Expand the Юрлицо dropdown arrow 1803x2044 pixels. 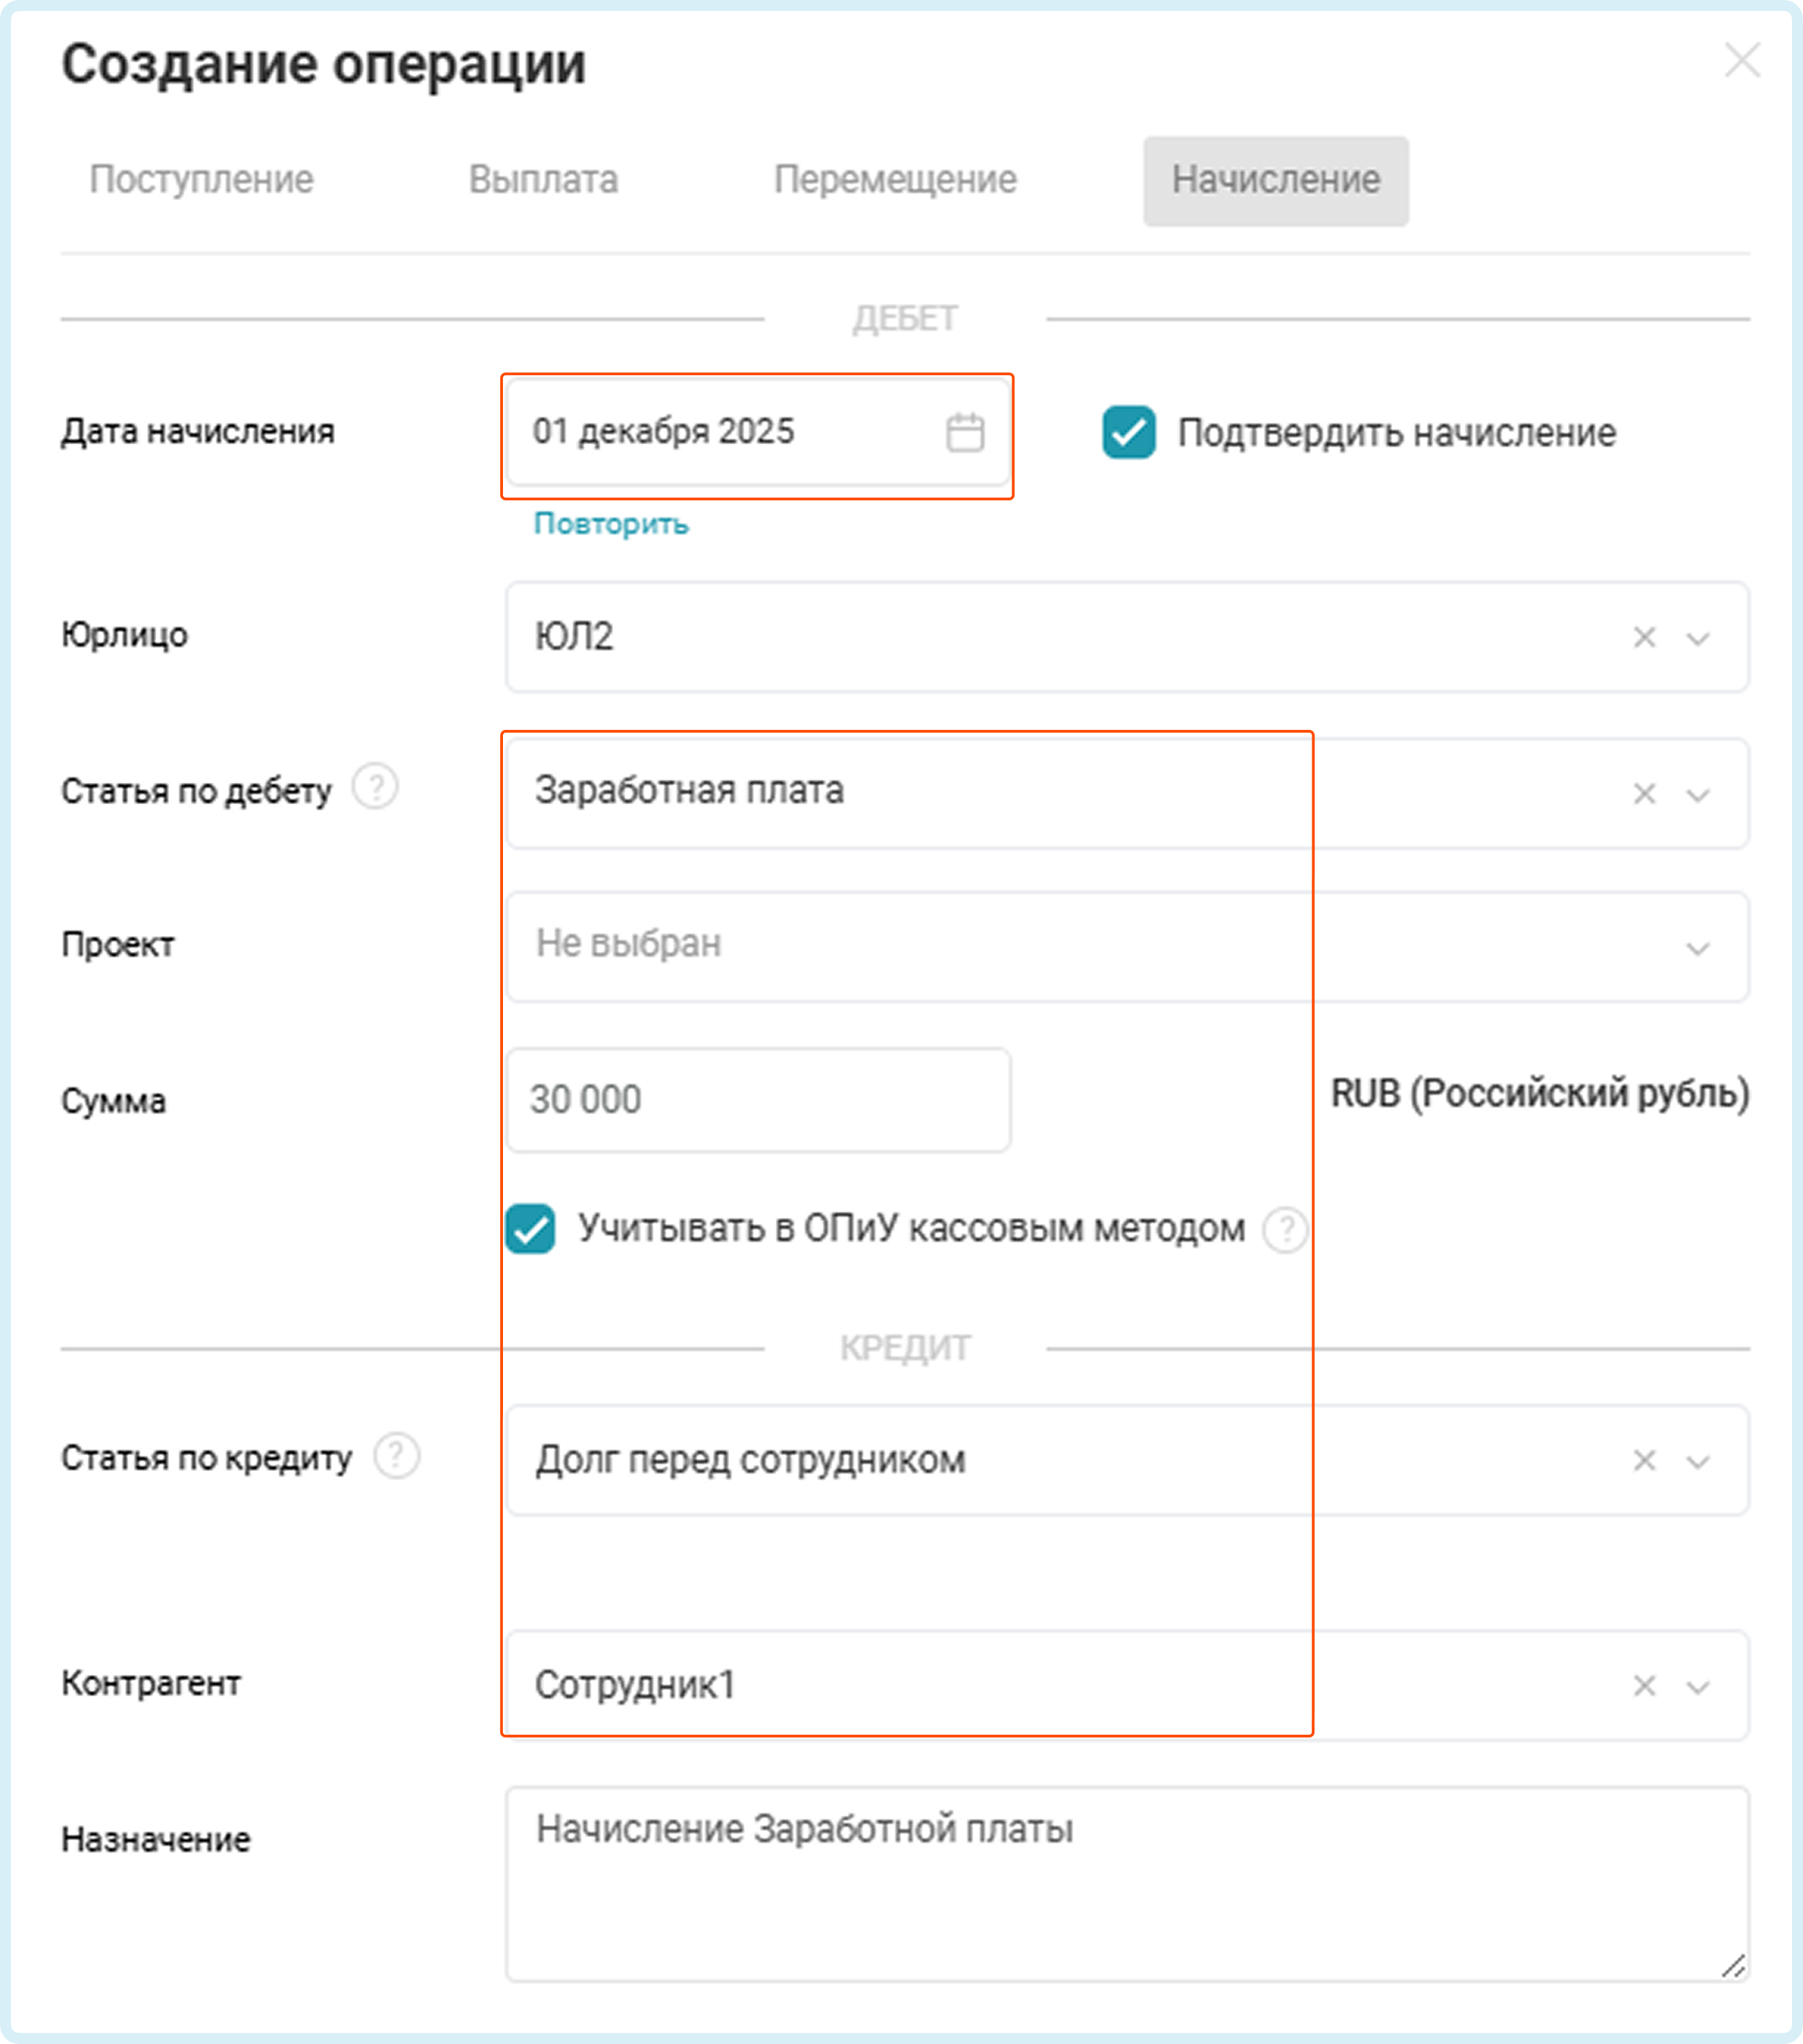click(1698, 638)
